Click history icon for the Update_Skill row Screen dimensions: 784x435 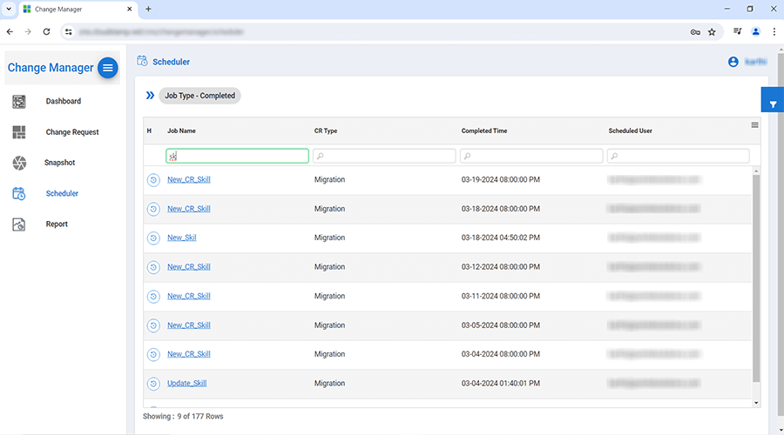(x=153, y=384)
